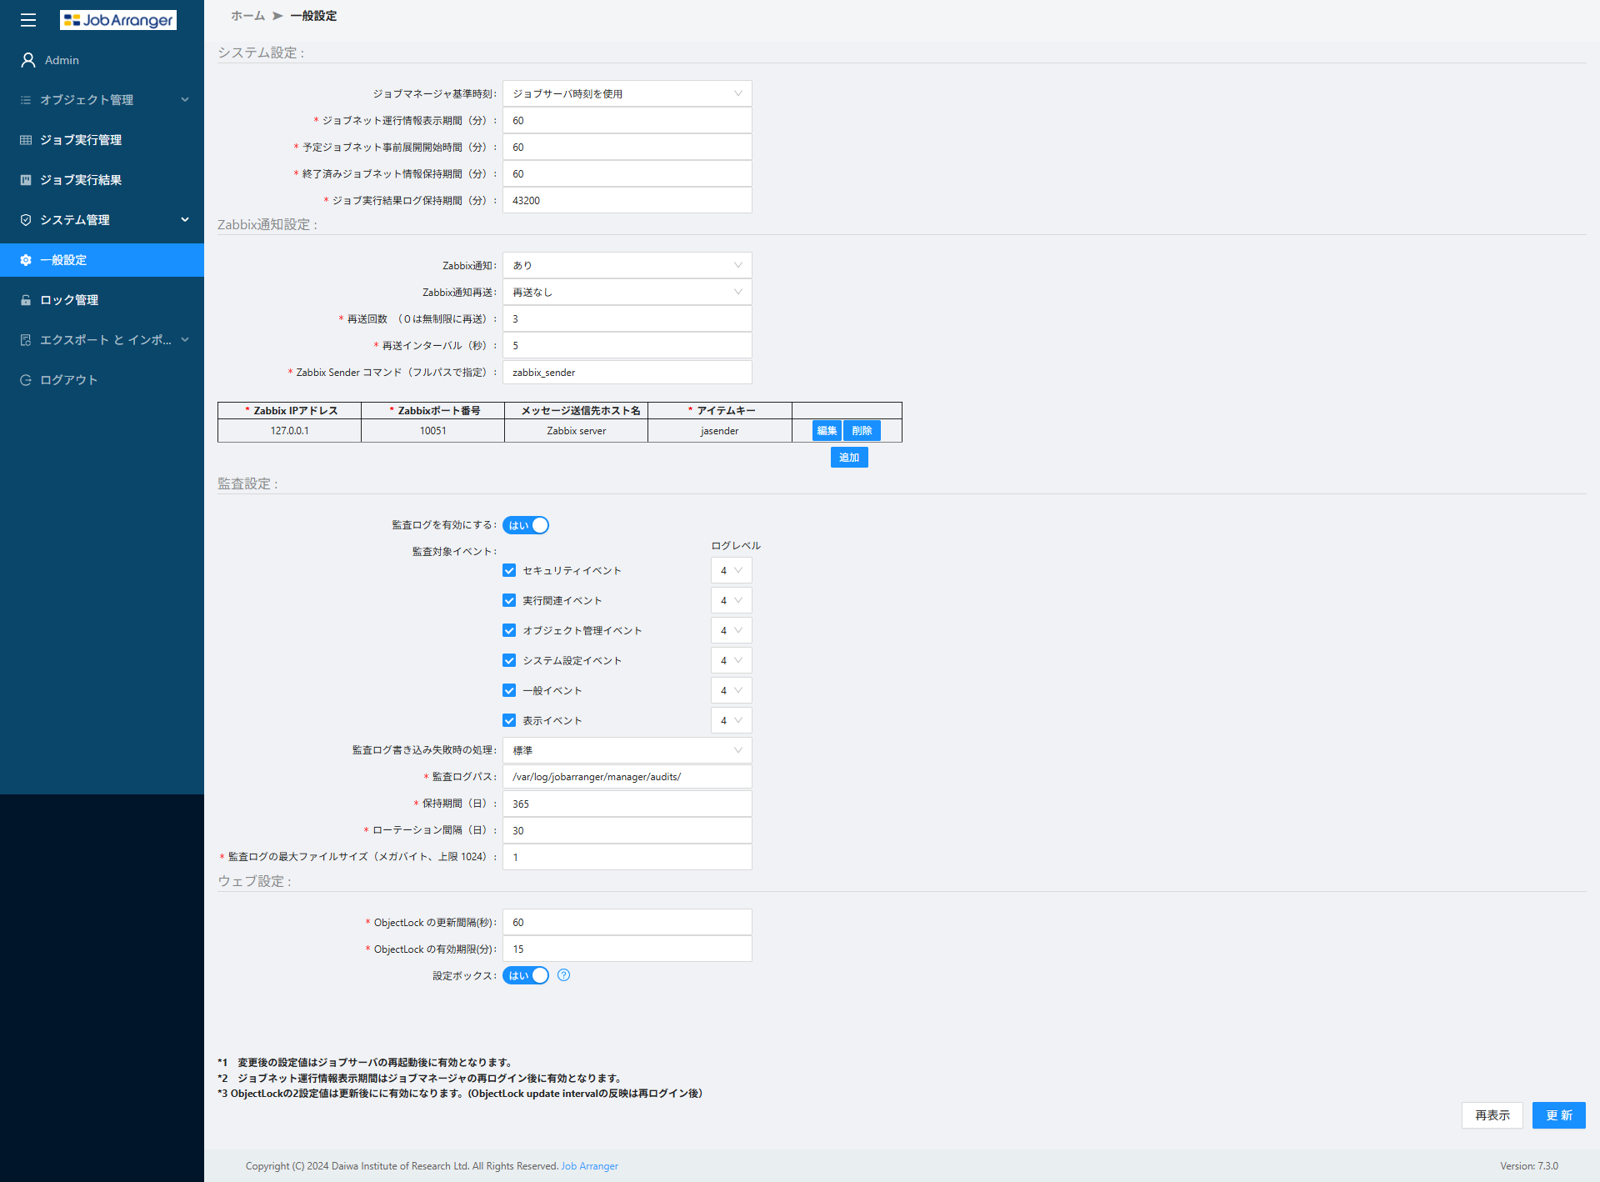Screen dimensions: 1600x1182
Task: Open the ジョブマネージャ基準時刻 dropdown
Action: pos(627,93)
